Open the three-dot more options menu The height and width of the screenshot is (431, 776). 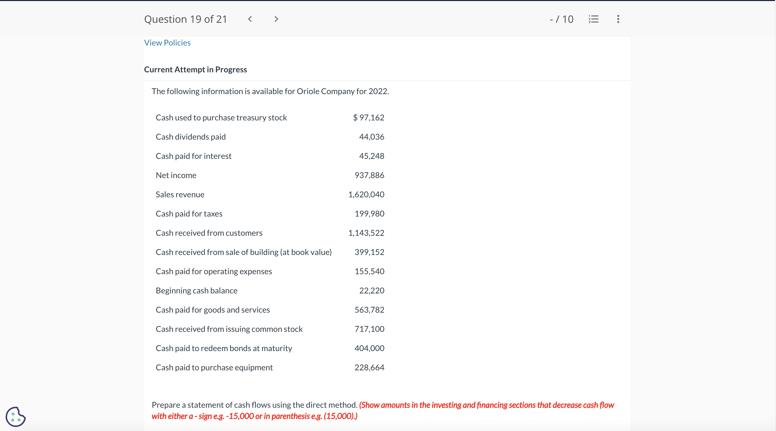click(618, 19)
